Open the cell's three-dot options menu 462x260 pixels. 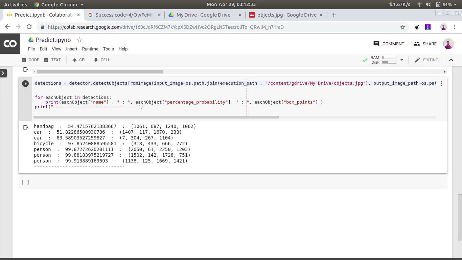[x=441, y=84]
